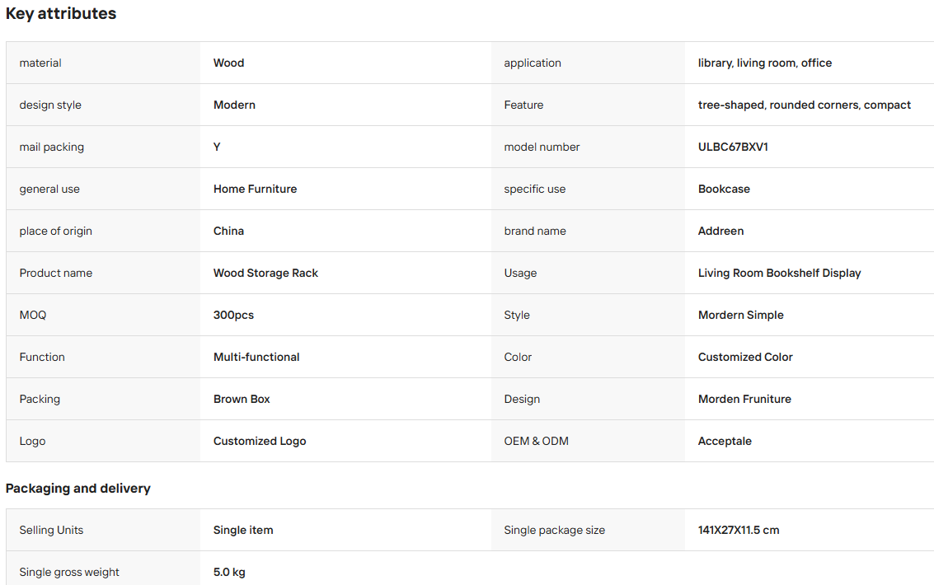
Task: Click the place of origin label
Action: [55, 231]
